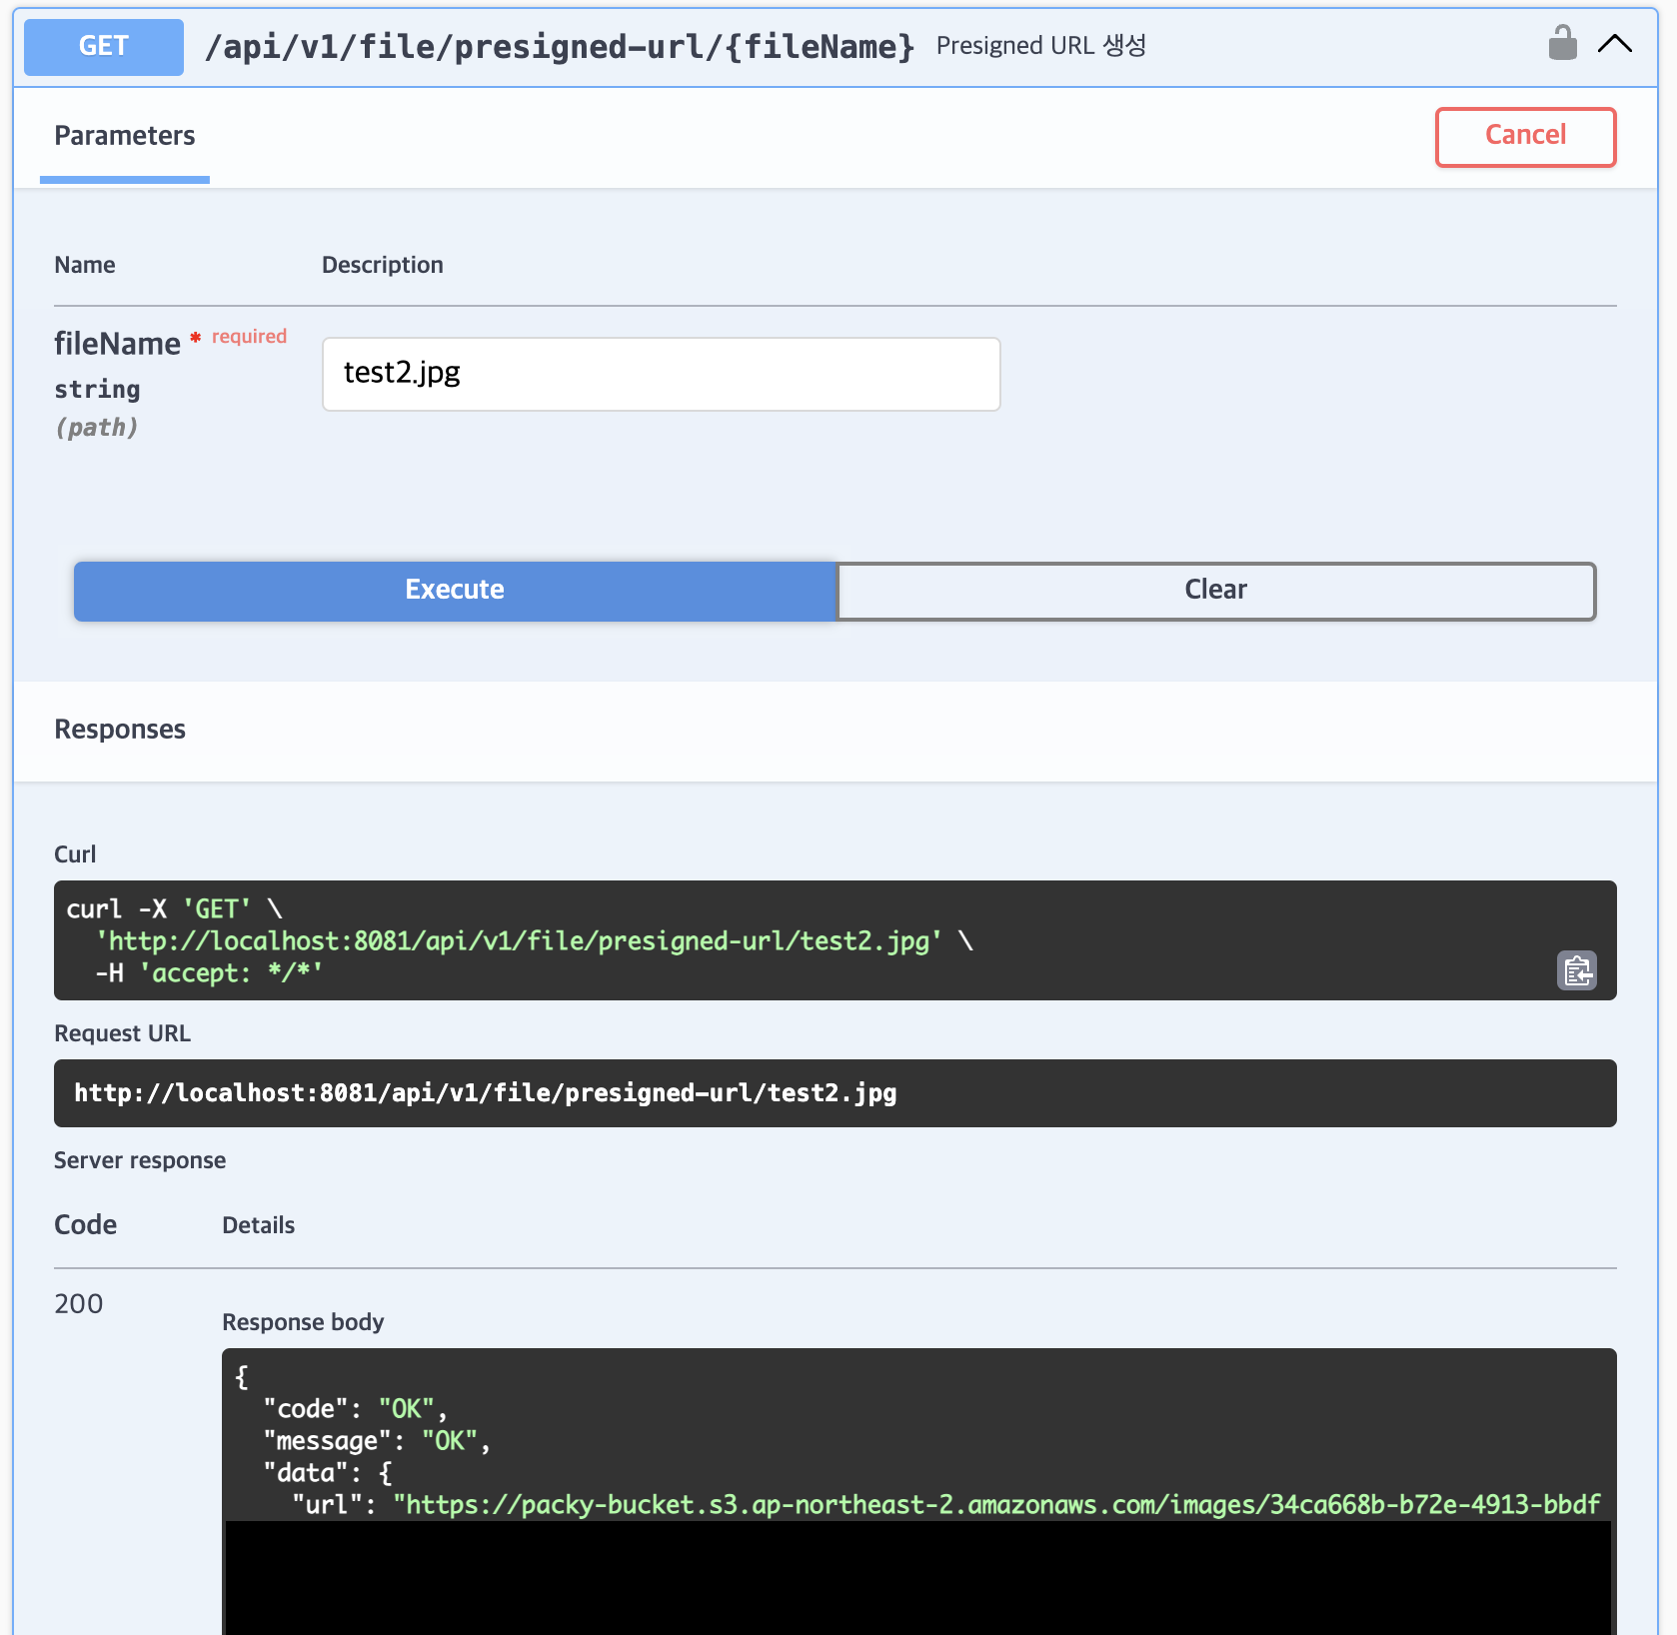Click Execute to send the request
The image size is (1677, 1635).
pos(455,590)
